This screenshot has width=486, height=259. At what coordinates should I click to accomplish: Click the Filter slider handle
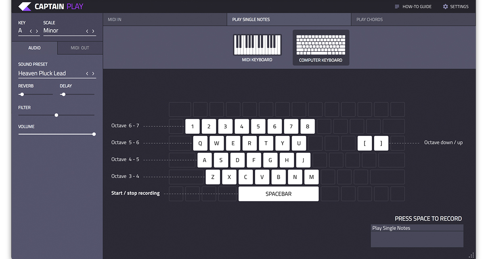57,115
